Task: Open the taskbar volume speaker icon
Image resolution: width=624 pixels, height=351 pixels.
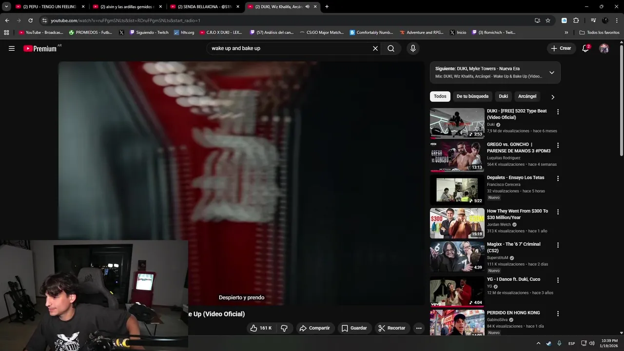Action: 592,343
